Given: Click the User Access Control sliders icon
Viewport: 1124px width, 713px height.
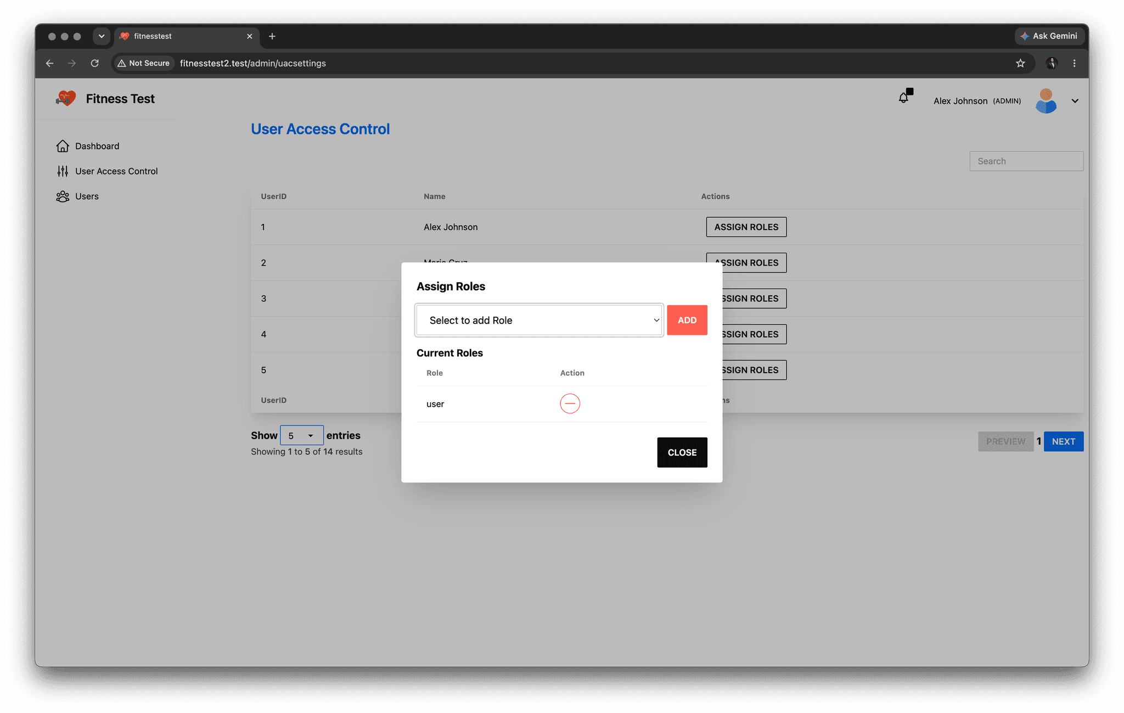Looking at the screenshot, I should (x=63, y=171).
